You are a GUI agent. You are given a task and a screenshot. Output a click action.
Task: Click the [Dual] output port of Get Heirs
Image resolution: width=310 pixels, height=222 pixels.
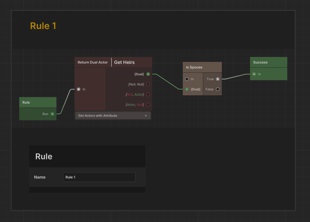pos(148,74)
